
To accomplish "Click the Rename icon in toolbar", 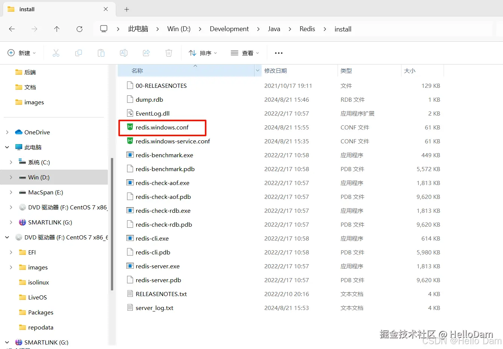I will pyautogui.click(x=124, y=53).
